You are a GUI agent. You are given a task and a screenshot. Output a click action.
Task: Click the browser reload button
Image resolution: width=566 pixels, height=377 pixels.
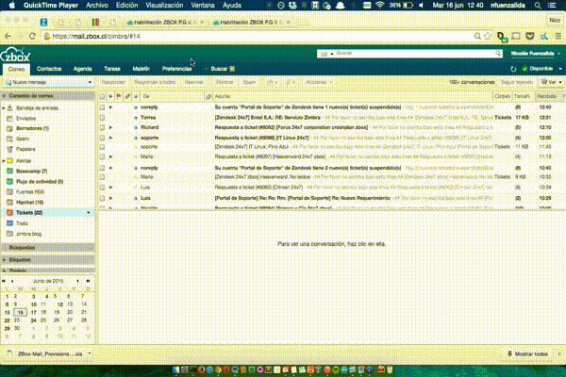[32, 36]
